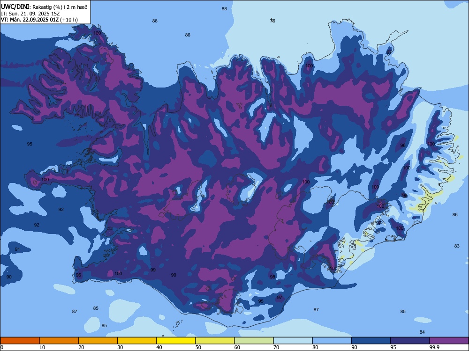Pick the light green 60–70 legend swatch

pos(254,341)
